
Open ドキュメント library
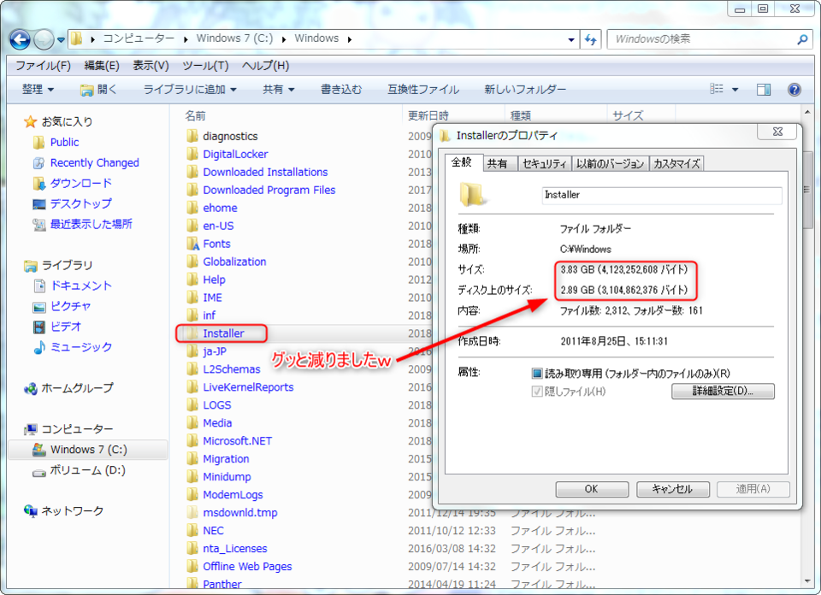click(x=80, y=286)
